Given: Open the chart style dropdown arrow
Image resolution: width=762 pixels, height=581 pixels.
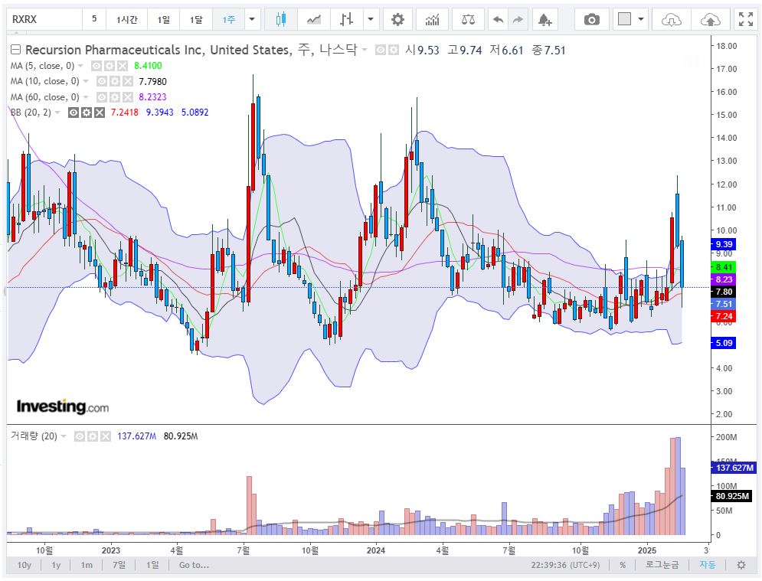Looking at the screenshot, I should pos(371,19).
